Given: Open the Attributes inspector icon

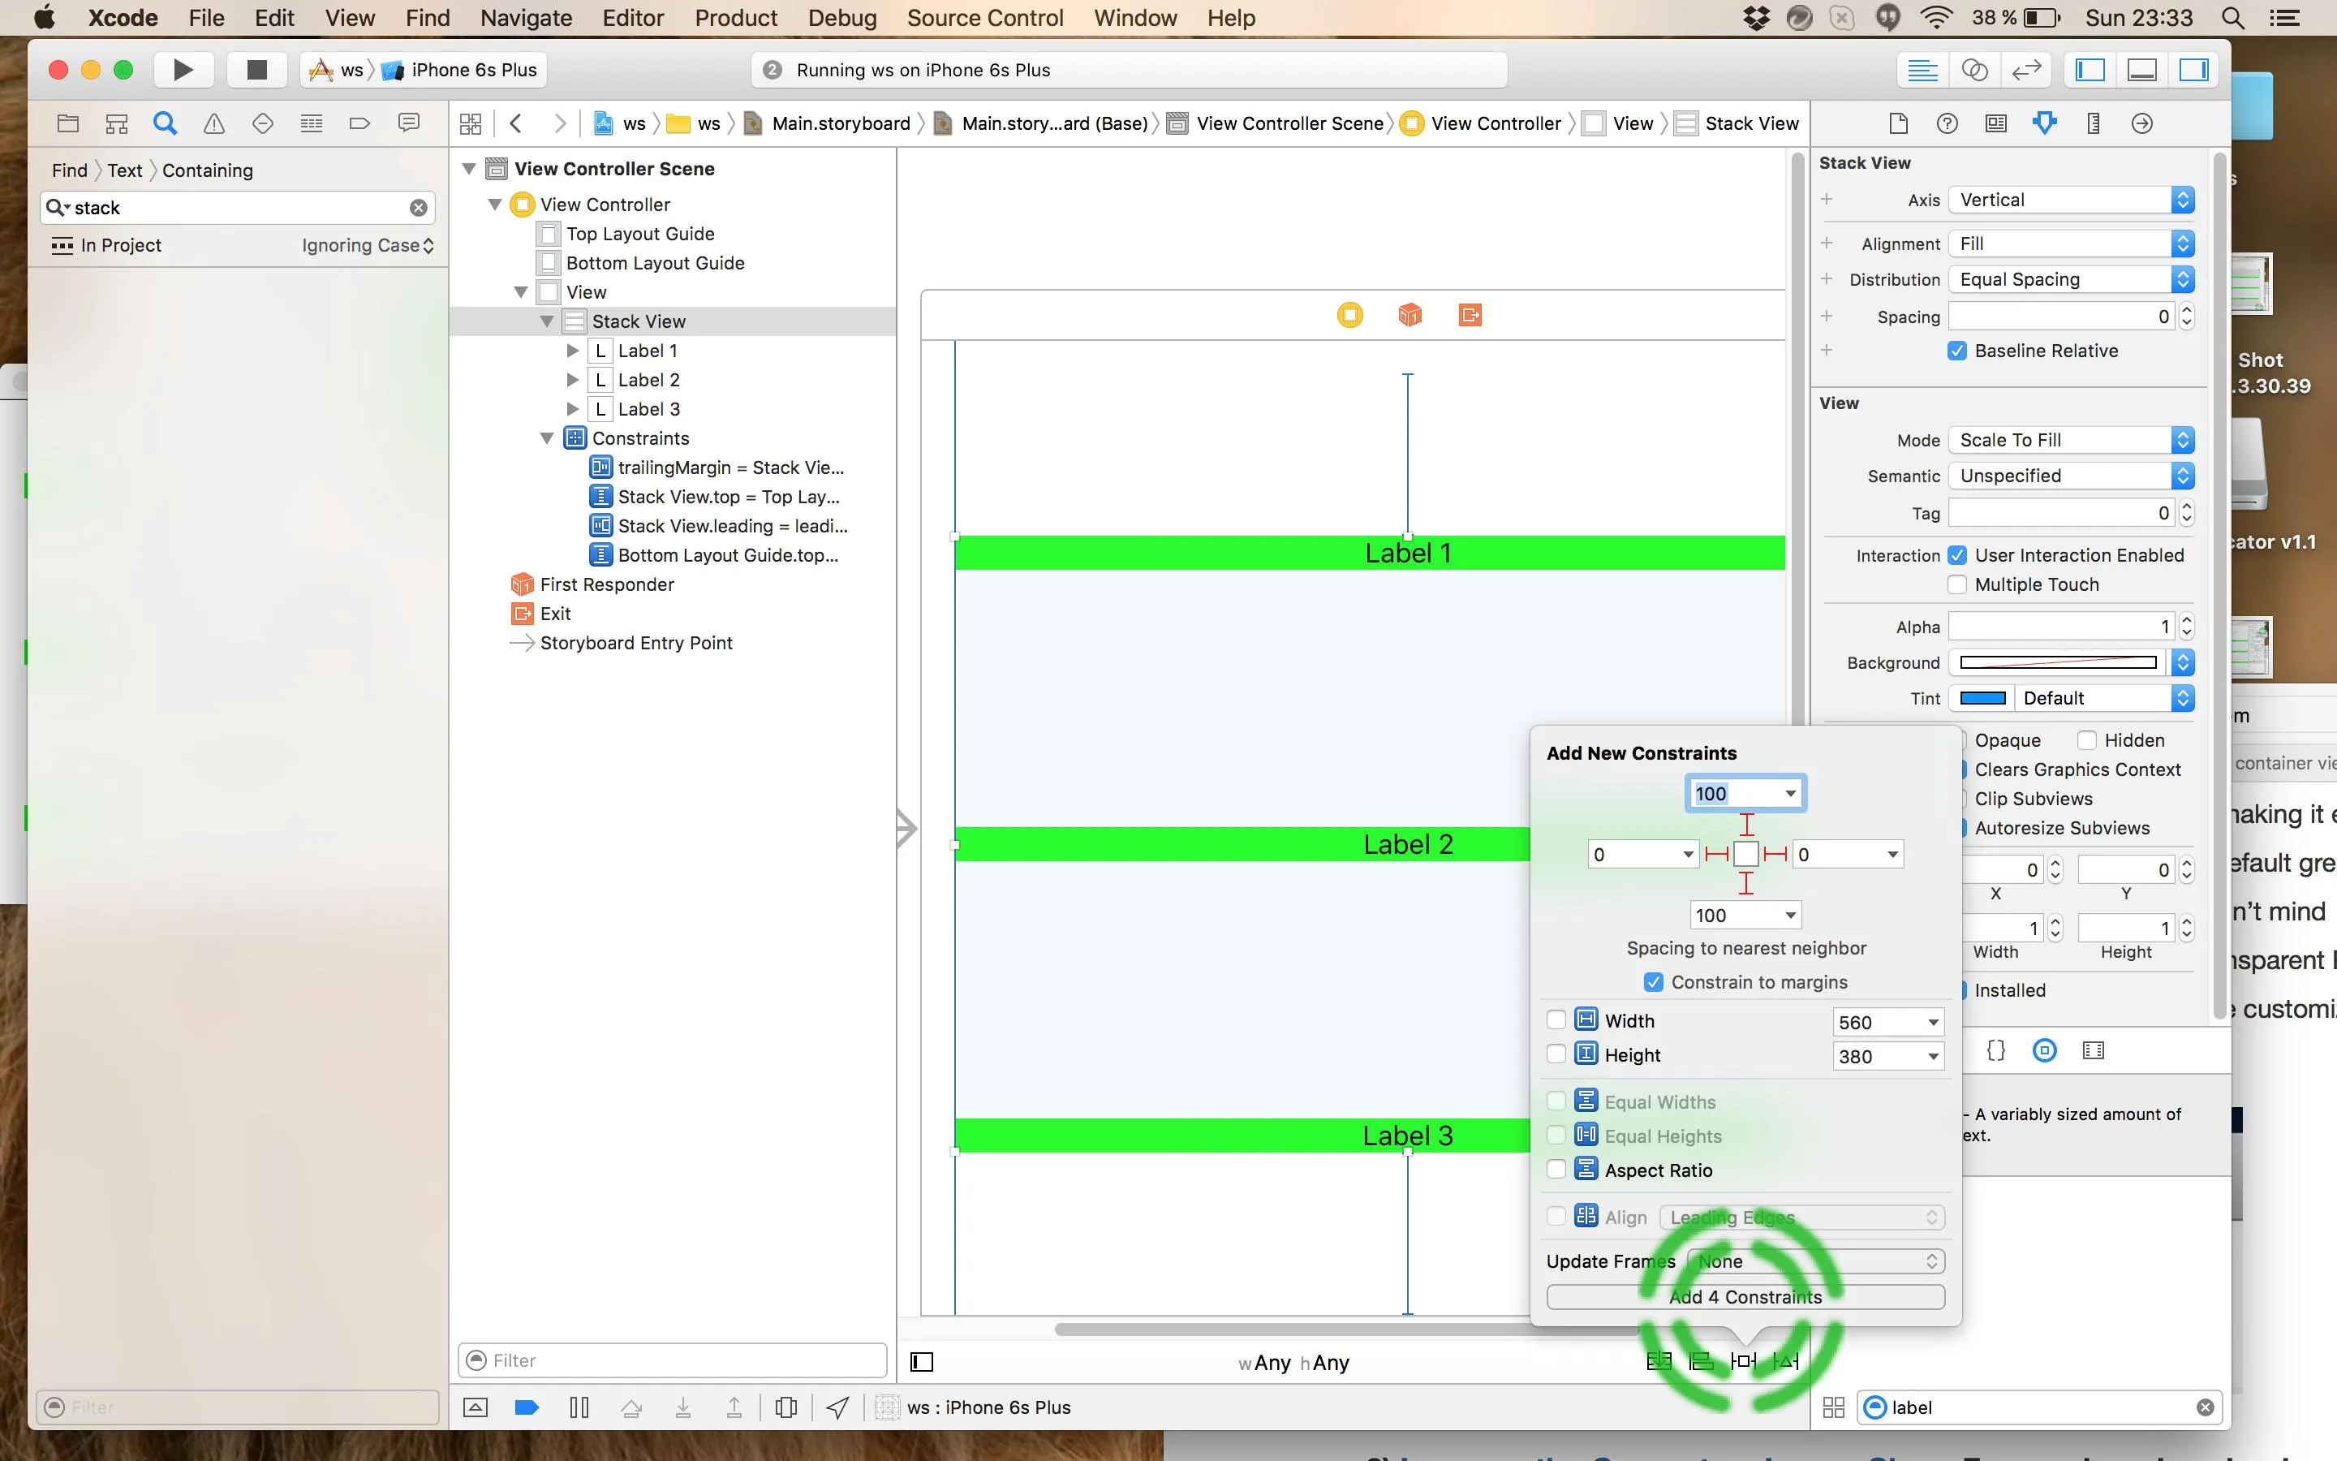Looking at the screenshot, I should tap(2043, 123).
